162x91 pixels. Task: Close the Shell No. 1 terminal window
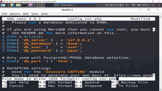tap(157, 10)
